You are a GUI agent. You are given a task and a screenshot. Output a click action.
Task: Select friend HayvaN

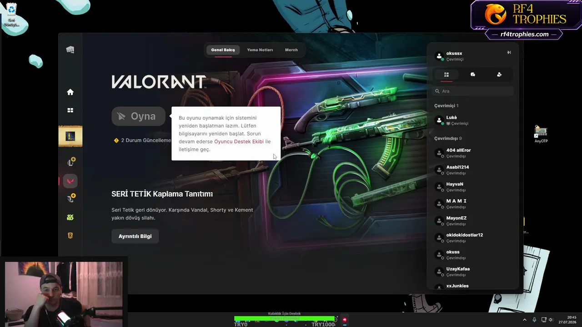pyautogui.click(x=473, y=187)
